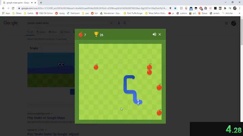Viewport: 243px width, 136px height.
Task: Open the YouTube yo bookmark
Action: click(x=171, y=13)
